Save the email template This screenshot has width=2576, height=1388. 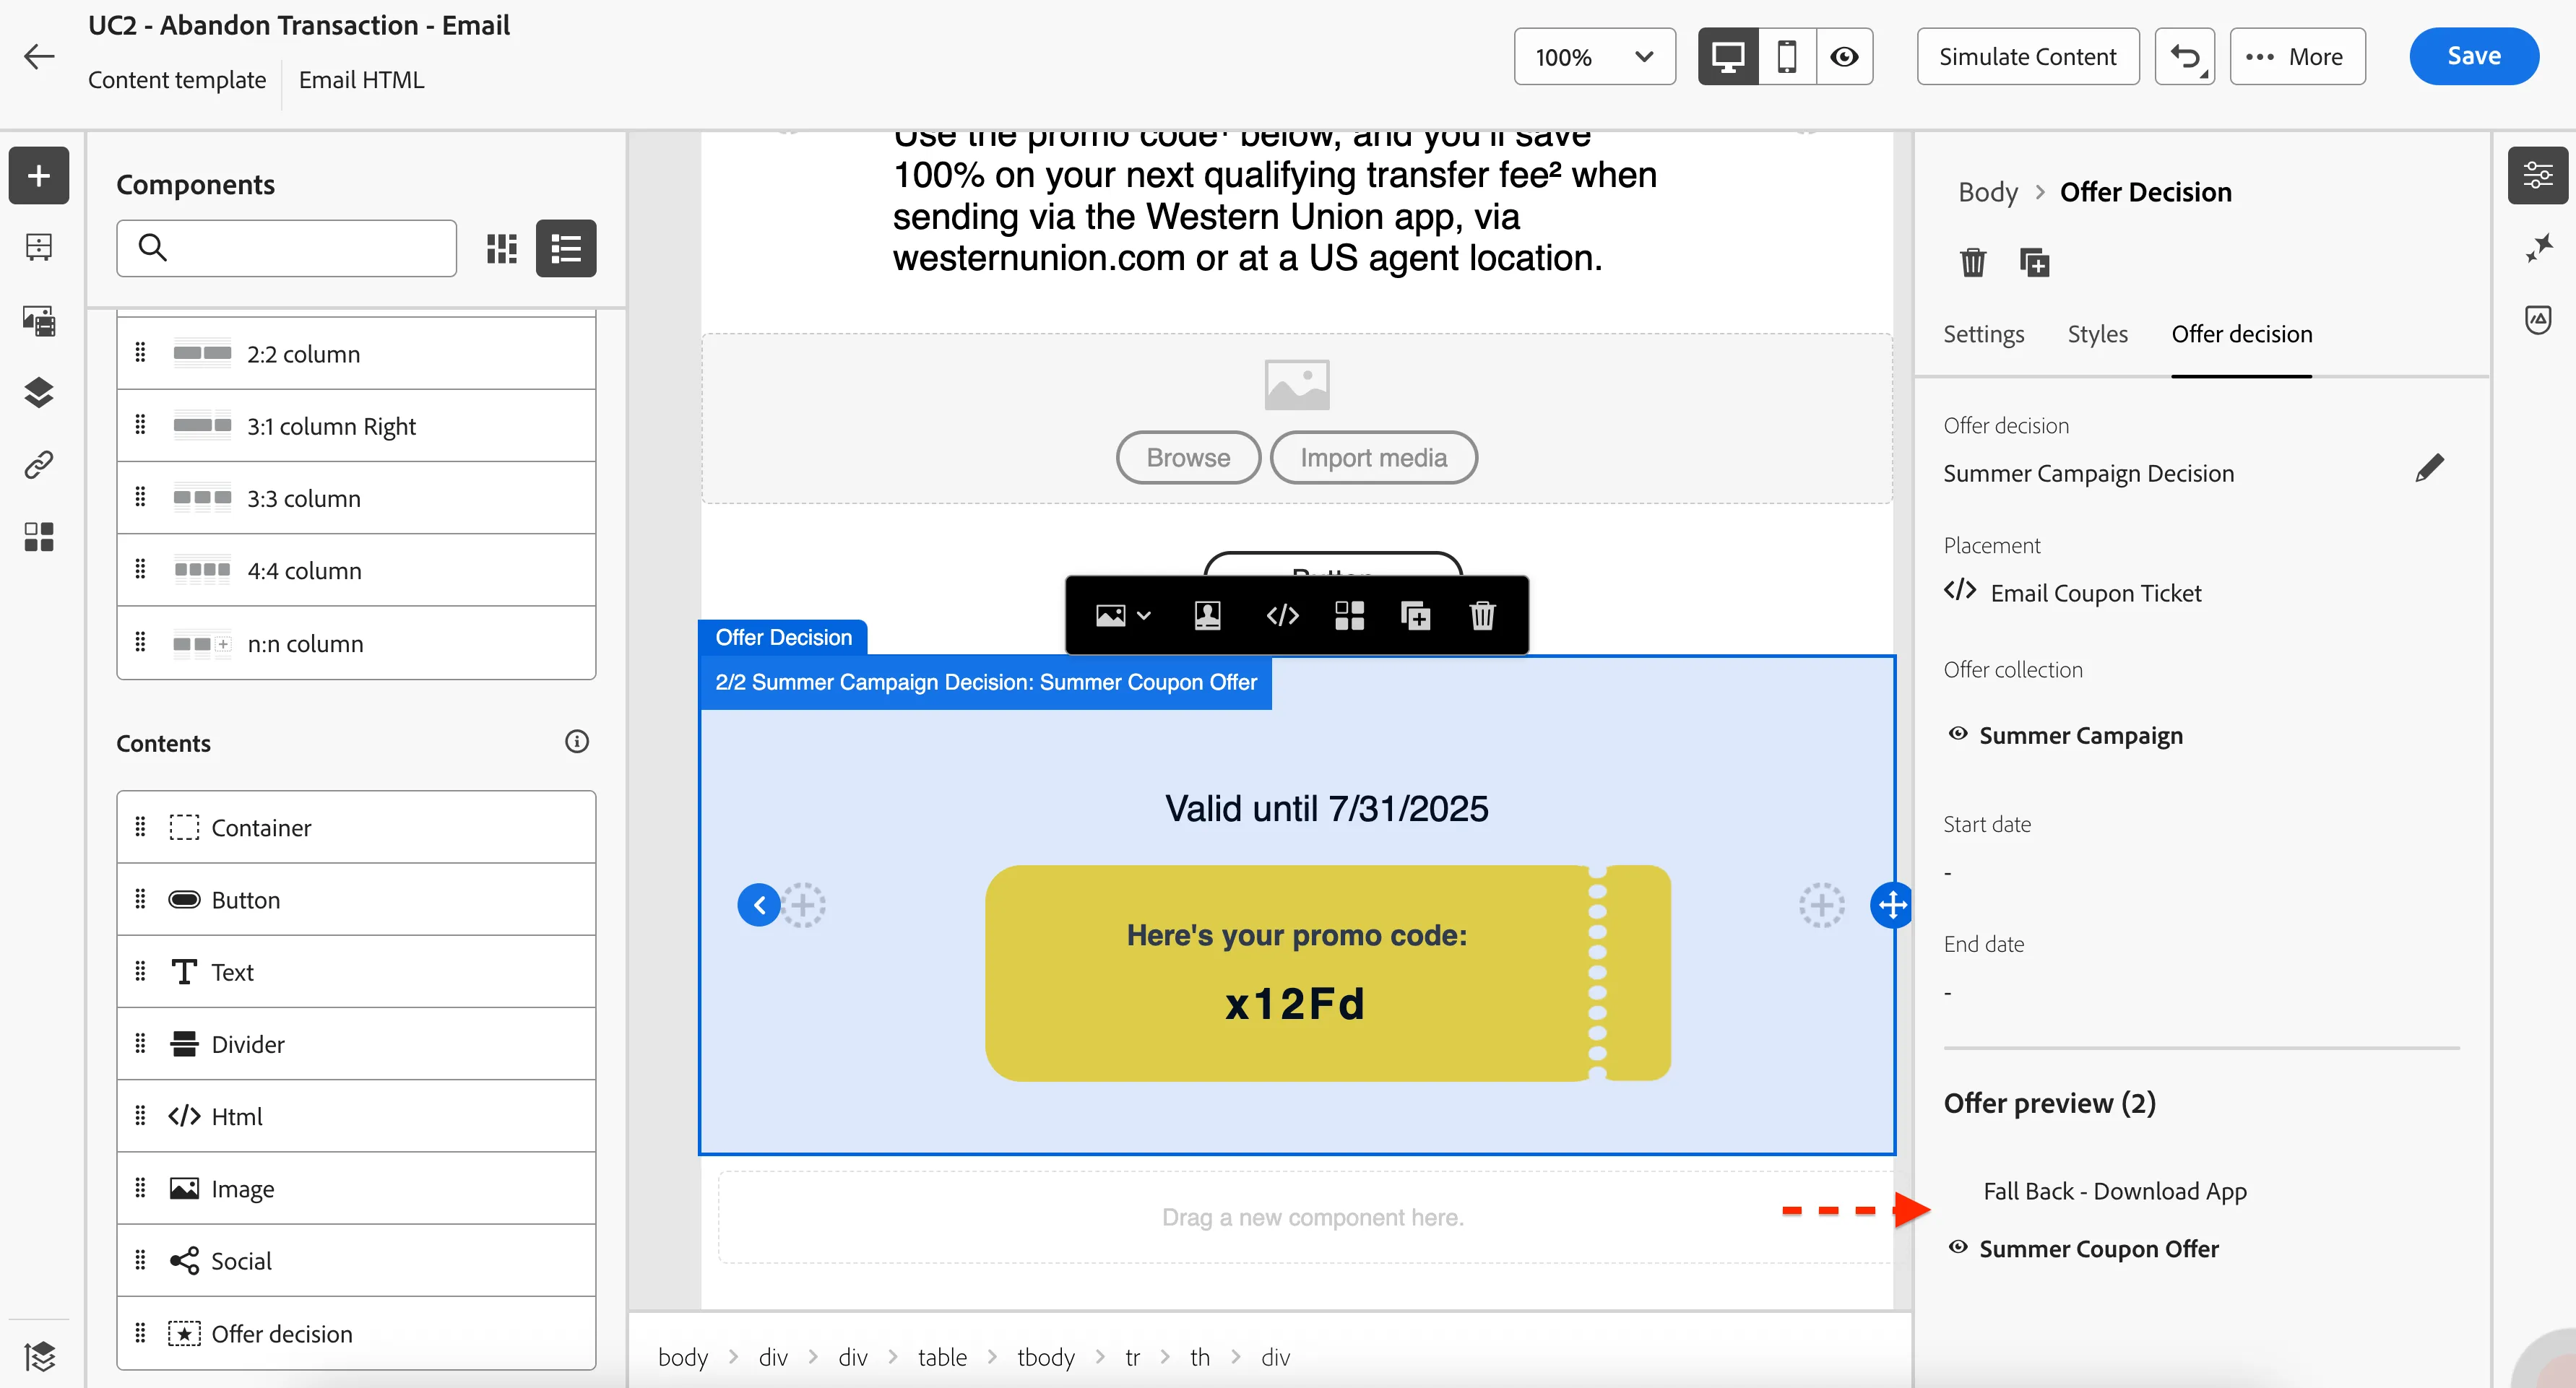[x=2473, y=57]
